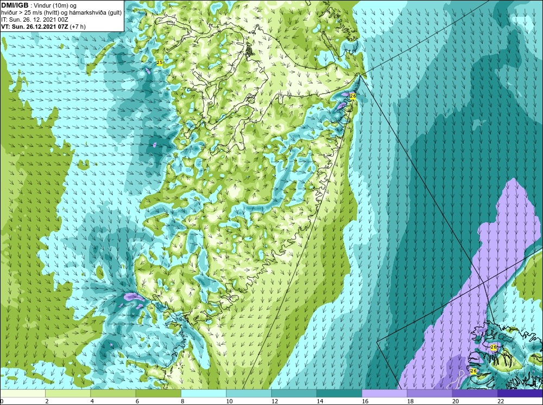Click the scale label '6'
Screen dimensions: 543x405
coord(137,401)
